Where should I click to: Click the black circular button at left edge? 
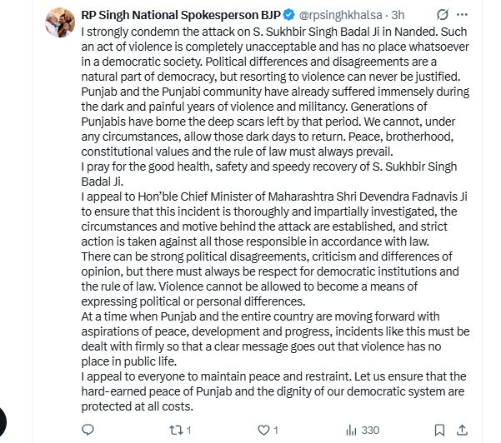(x=2, y=422)
